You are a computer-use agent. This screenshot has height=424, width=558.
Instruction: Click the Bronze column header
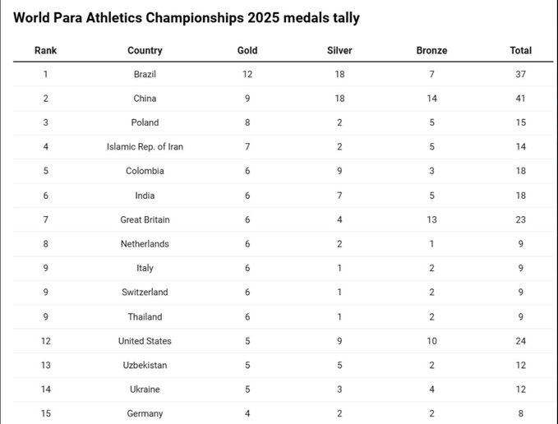tap(432, 50)
